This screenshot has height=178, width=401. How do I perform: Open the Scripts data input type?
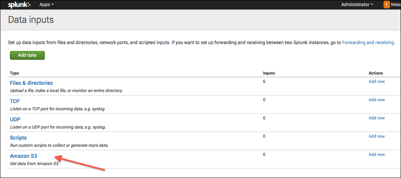click(x=18, y=138)
